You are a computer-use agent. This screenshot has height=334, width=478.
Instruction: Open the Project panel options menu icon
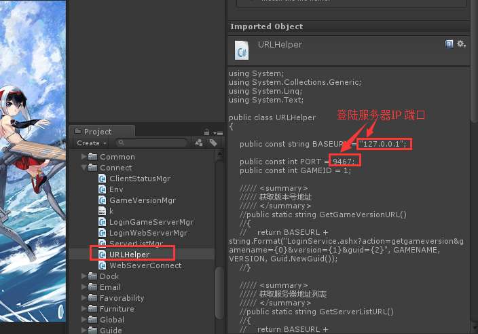pos(218,133)
